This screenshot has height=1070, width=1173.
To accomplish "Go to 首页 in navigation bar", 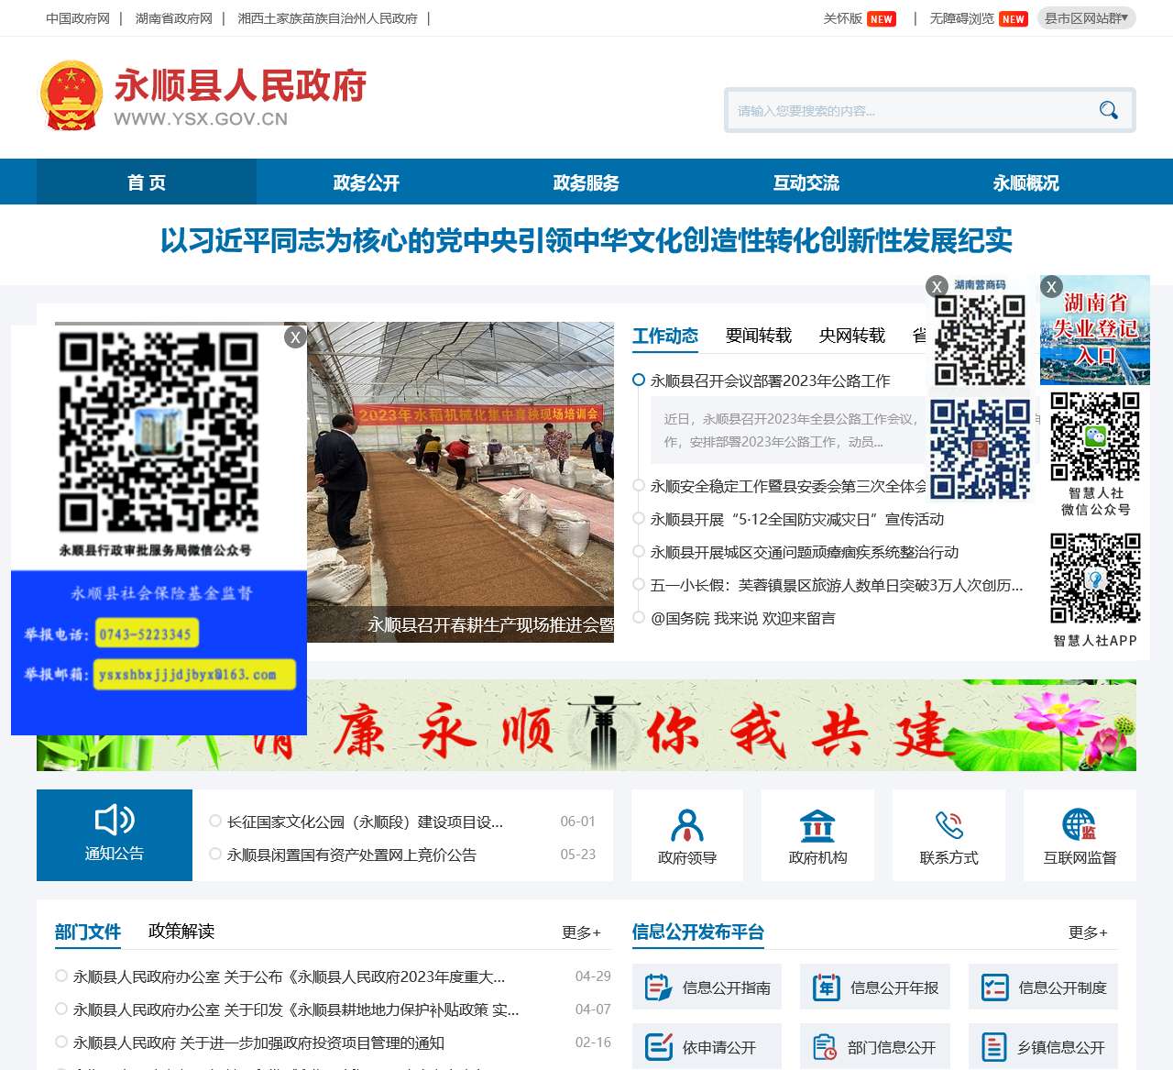I will pyautogui.click(x=147, y=182).
